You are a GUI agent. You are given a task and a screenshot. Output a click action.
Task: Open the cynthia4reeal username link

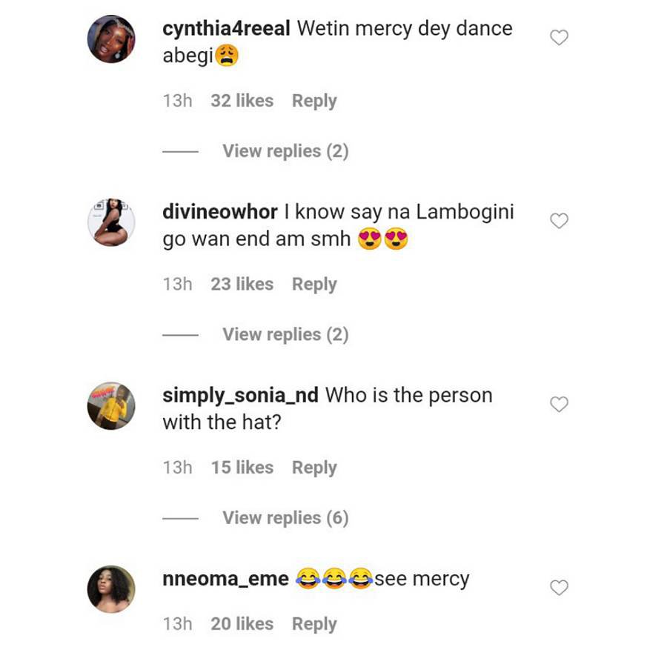coord(227,29)
